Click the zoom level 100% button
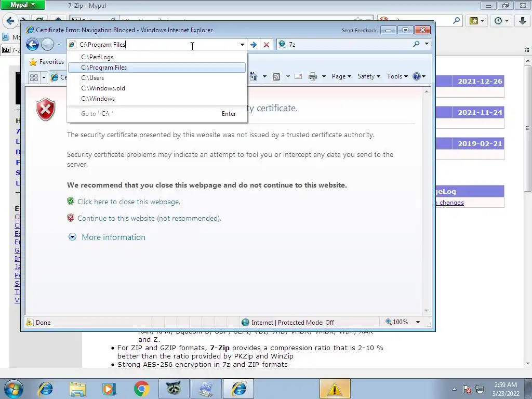Image resolution: width=532 pixels, height=399 pixels. coord(397,322)
